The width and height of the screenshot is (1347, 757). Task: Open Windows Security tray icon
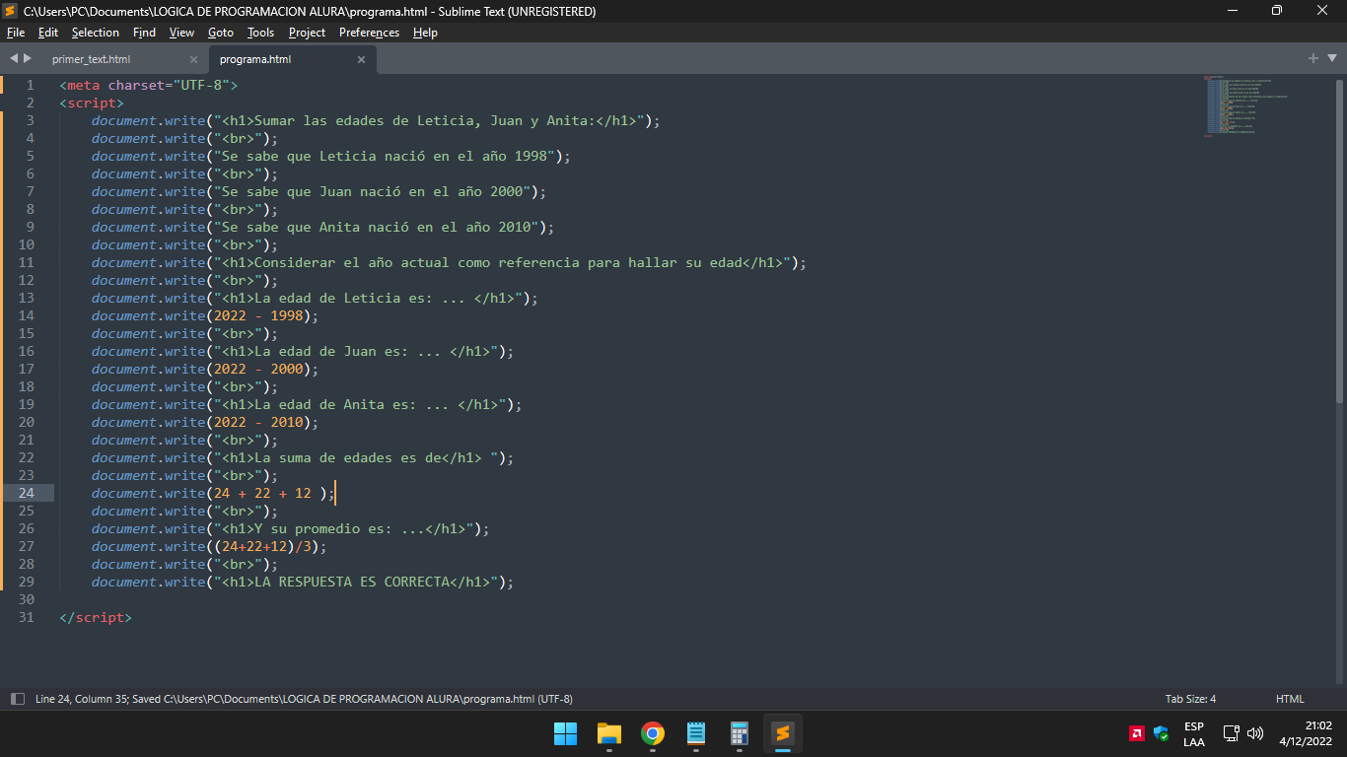pos(1161,733)
